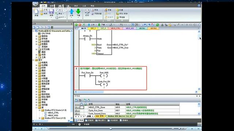Screen dimensions: 234x131
Task: Click the fourth icon in symbol table toolbar
Action: click(x=88, y=100)
